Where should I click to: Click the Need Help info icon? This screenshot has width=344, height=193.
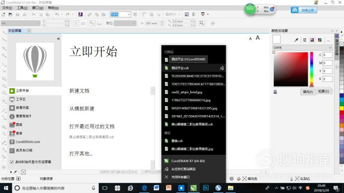pyautogui.click(x=12, y=116)
